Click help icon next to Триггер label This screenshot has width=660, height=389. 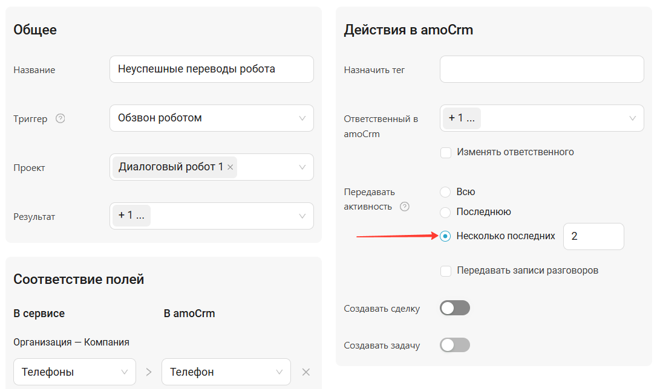[x=60, y=118]
